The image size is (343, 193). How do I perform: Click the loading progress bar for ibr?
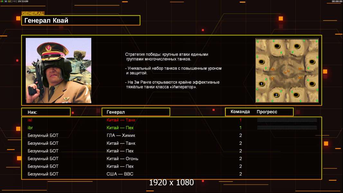pos(287,128)
